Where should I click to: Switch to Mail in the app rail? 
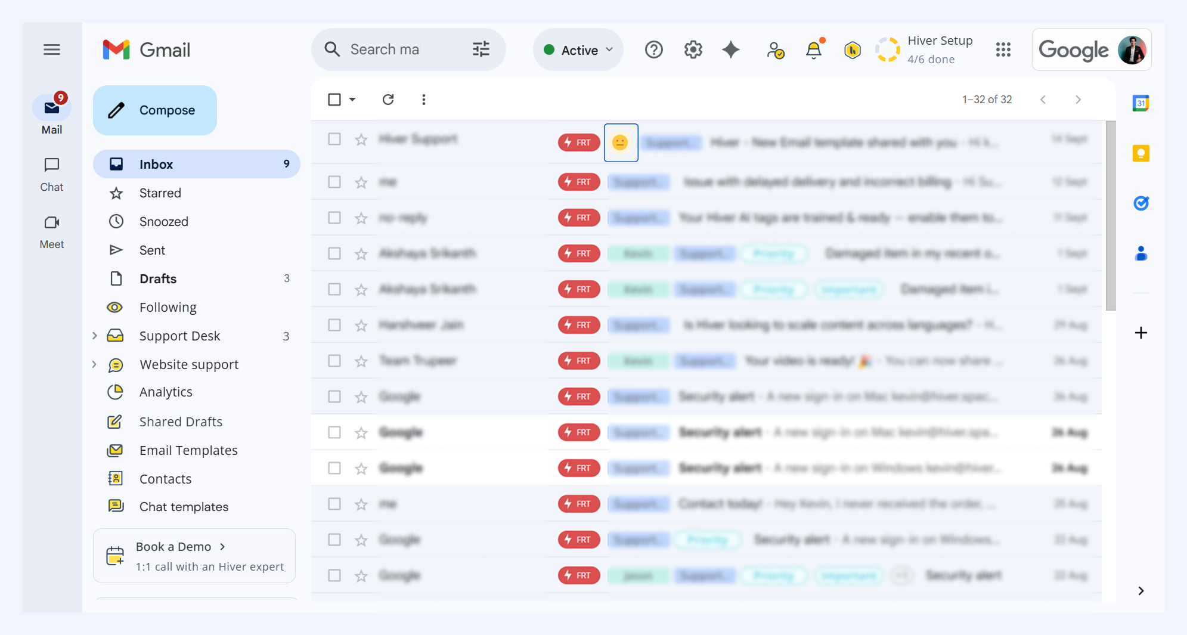pyautogui.click(x=52, y=114)
